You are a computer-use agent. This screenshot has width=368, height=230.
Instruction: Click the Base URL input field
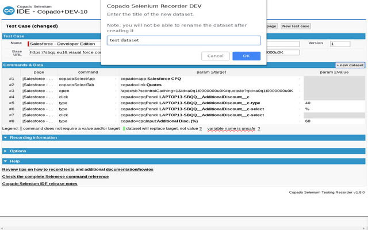64,52
